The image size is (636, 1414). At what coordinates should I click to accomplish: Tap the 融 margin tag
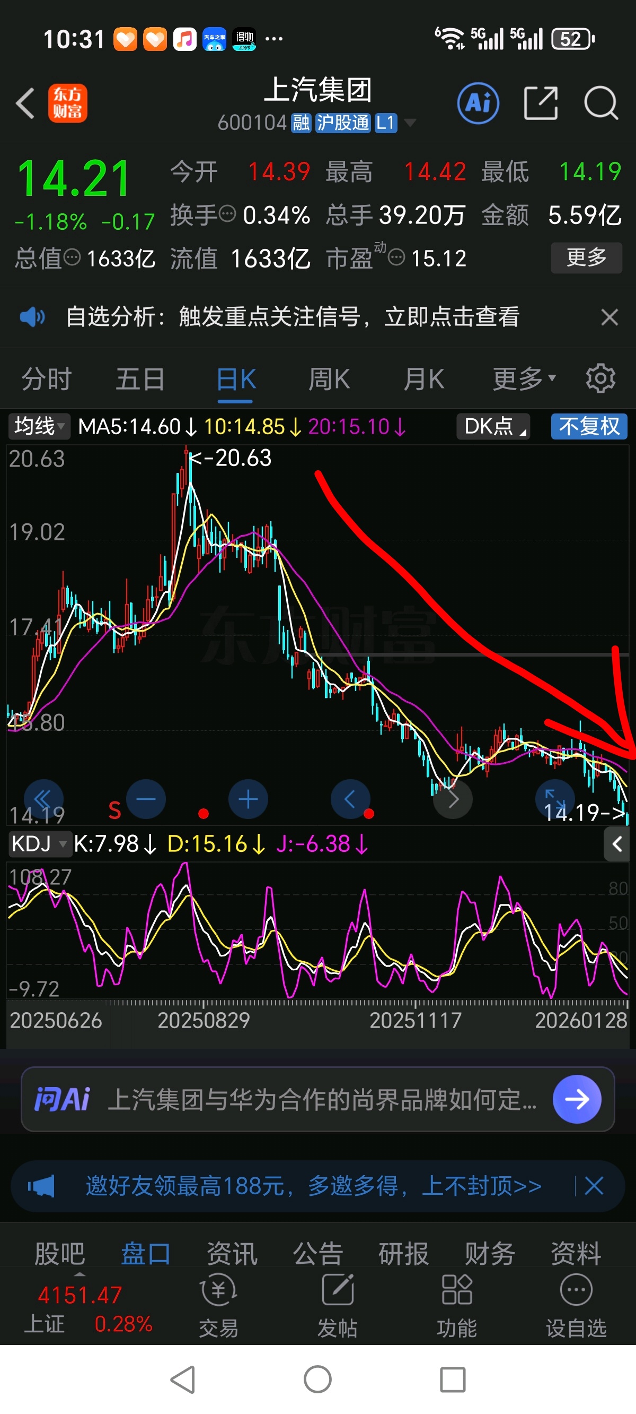[x=301, y=123]
